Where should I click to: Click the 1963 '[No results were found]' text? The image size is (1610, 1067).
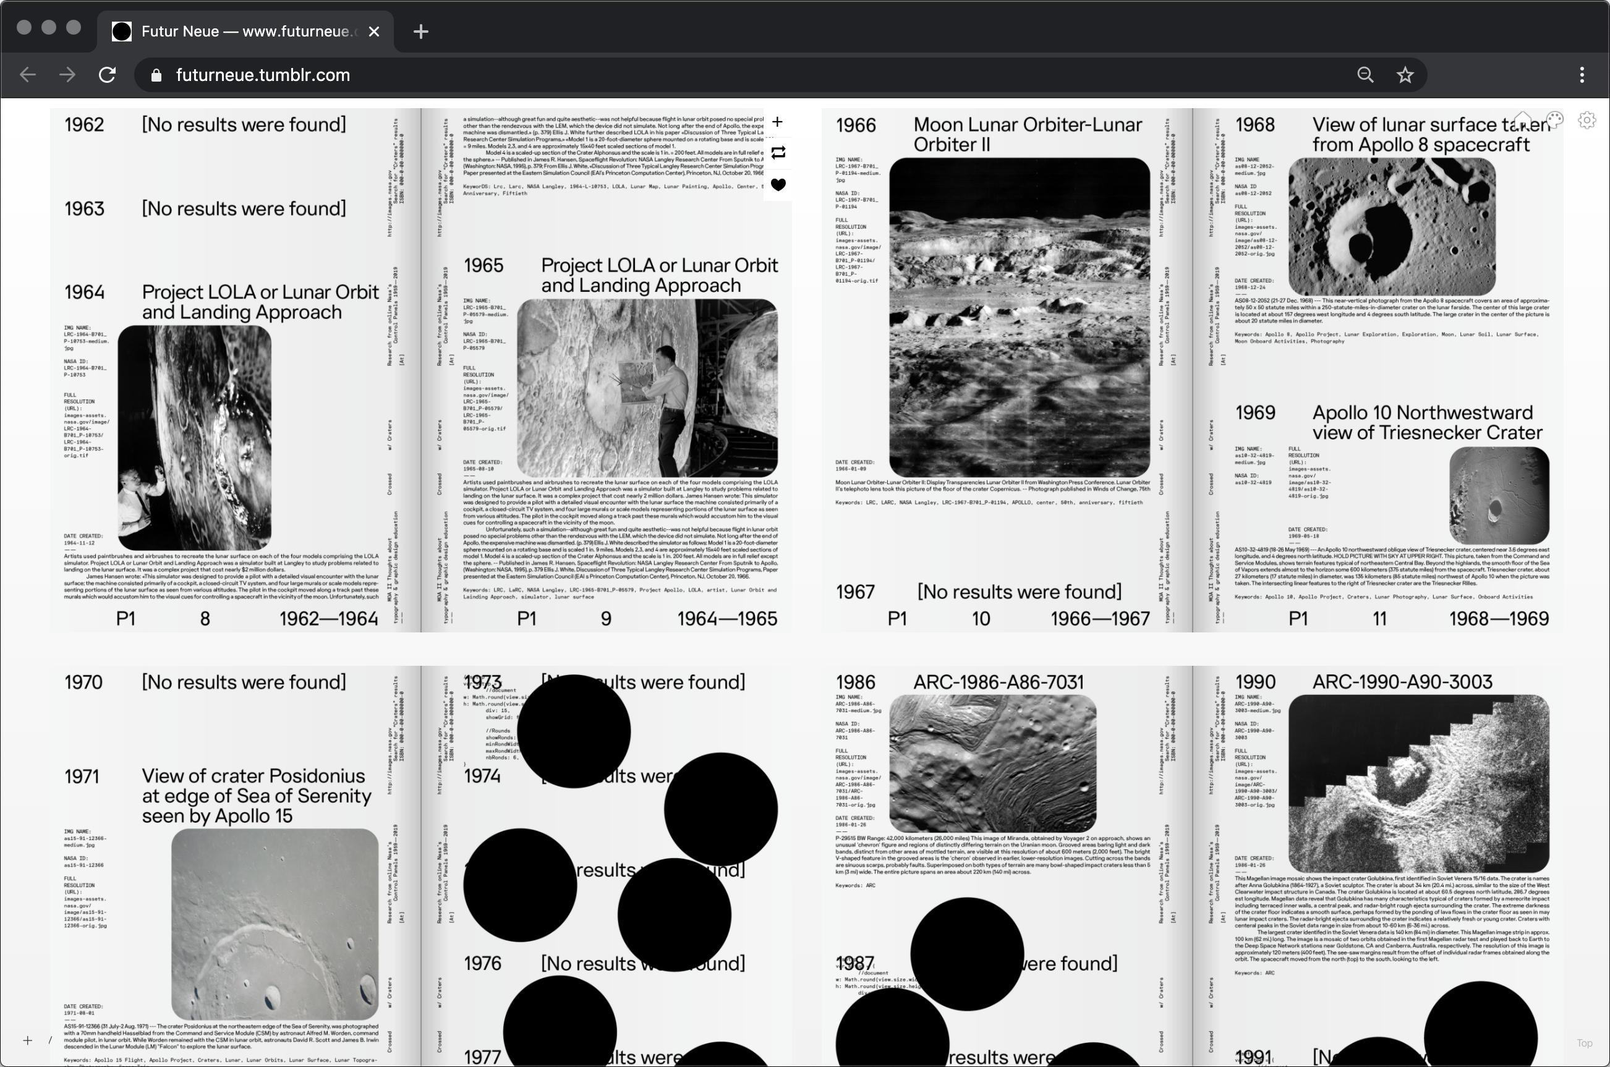coord(244,208)
